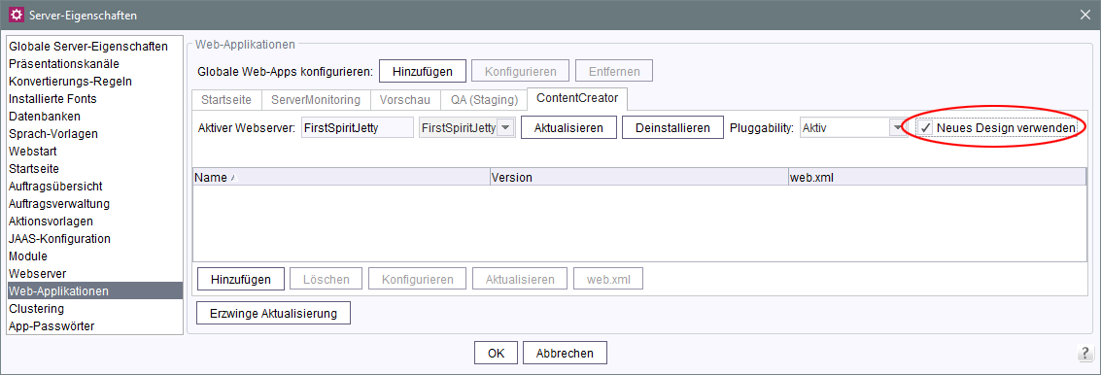Select Webserver in sidebar

[95, 273]
